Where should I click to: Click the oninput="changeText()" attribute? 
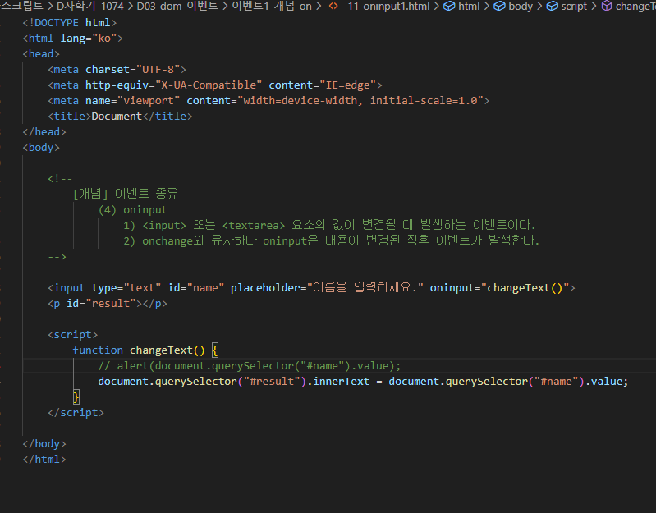pos(499,288)
